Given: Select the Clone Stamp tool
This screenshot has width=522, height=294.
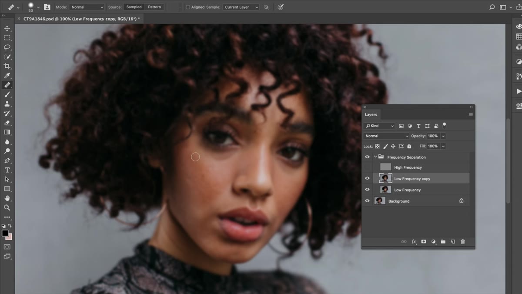Looking at the screenshot, I should coord(7,104).
